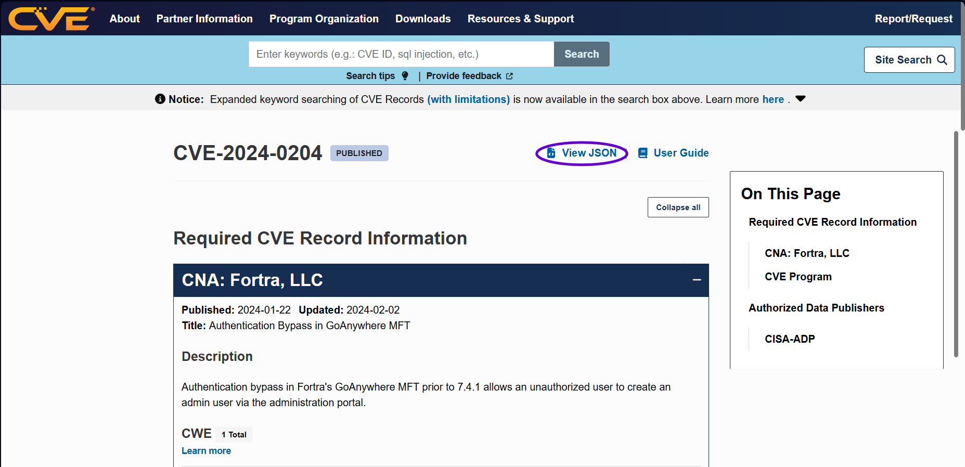965x467 pixels.
Task: Click the On This Page heading
Action: 791,194
